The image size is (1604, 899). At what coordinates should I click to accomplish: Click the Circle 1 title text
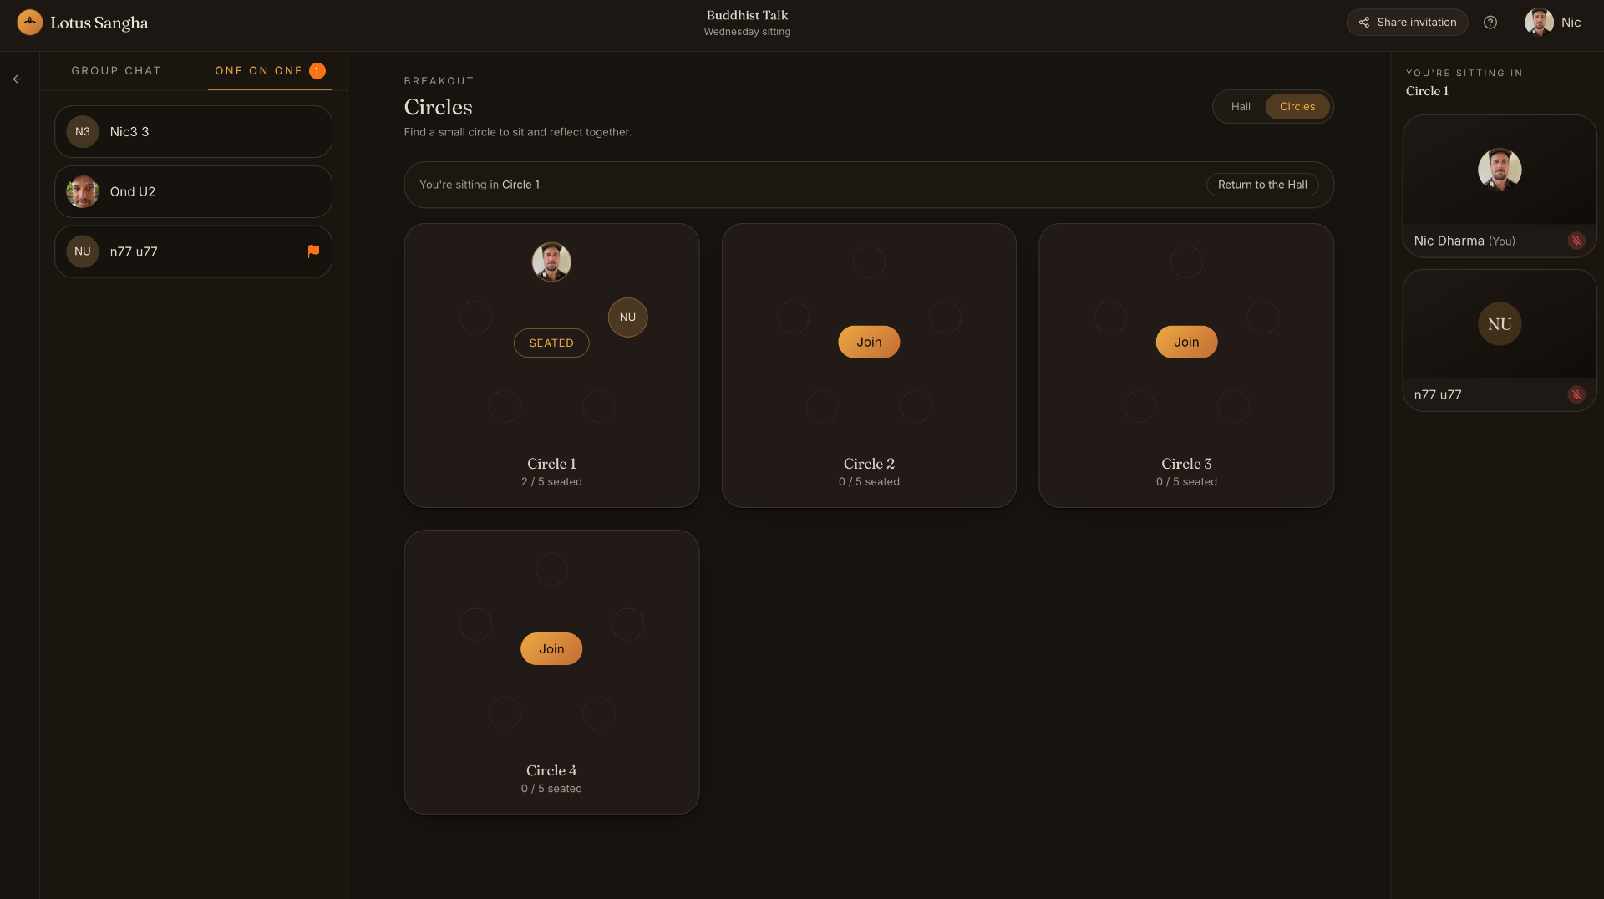551,464
